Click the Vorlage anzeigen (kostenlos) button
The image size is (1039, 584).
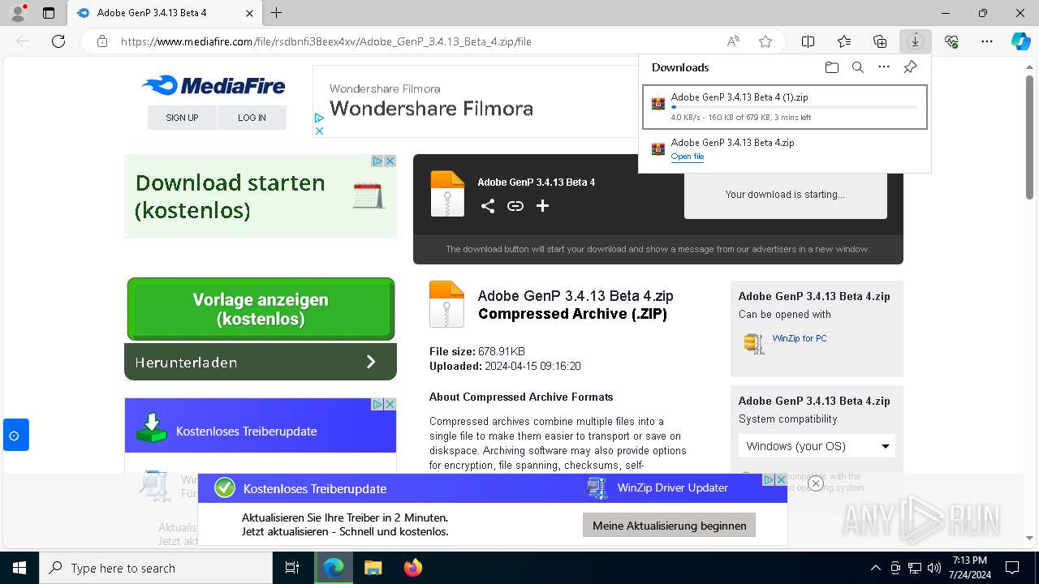(261, 309)
